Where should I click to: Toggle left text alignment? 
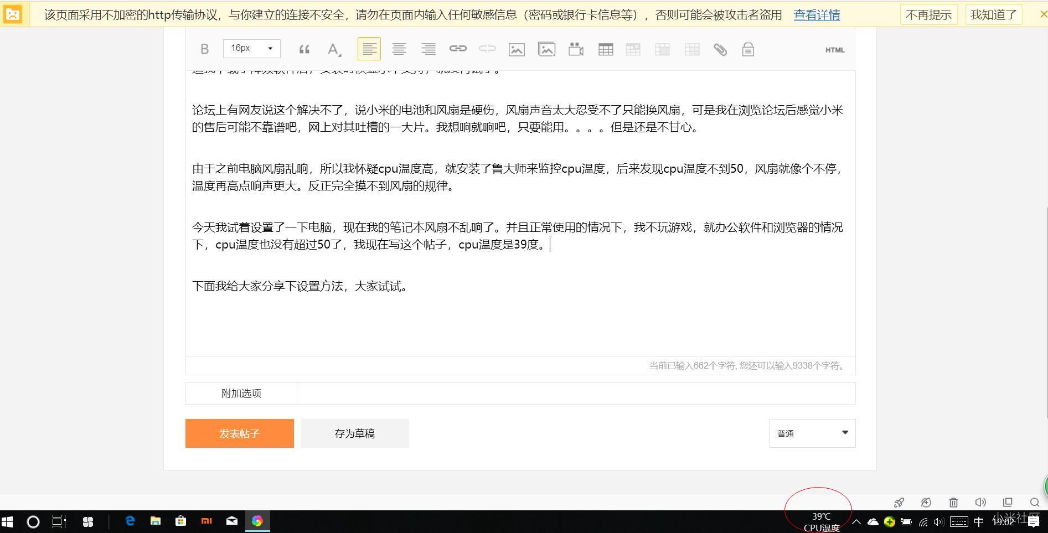369,49
